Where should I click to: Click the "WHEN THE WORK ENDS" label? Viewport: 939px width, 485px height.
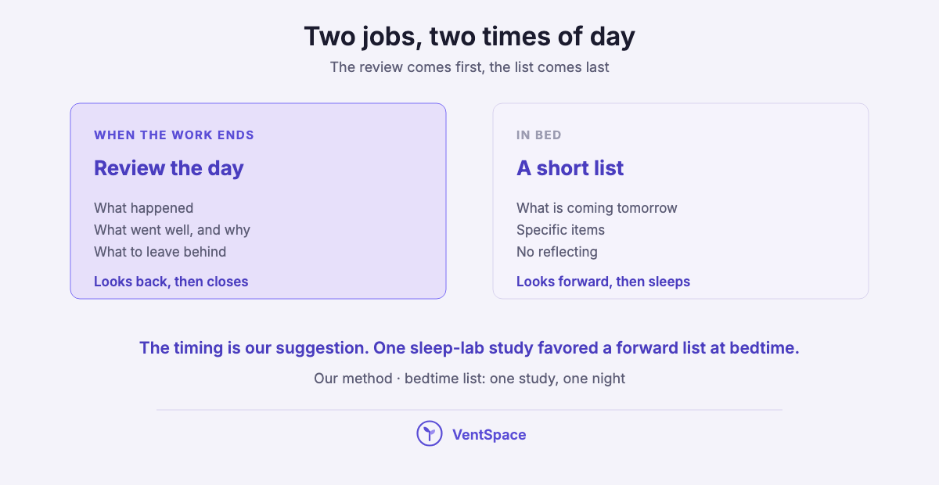tap(174, 135)
